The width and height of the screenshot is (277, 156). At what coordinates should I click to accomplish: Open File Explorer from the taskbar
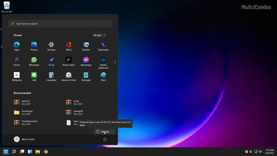coord(38,152)
